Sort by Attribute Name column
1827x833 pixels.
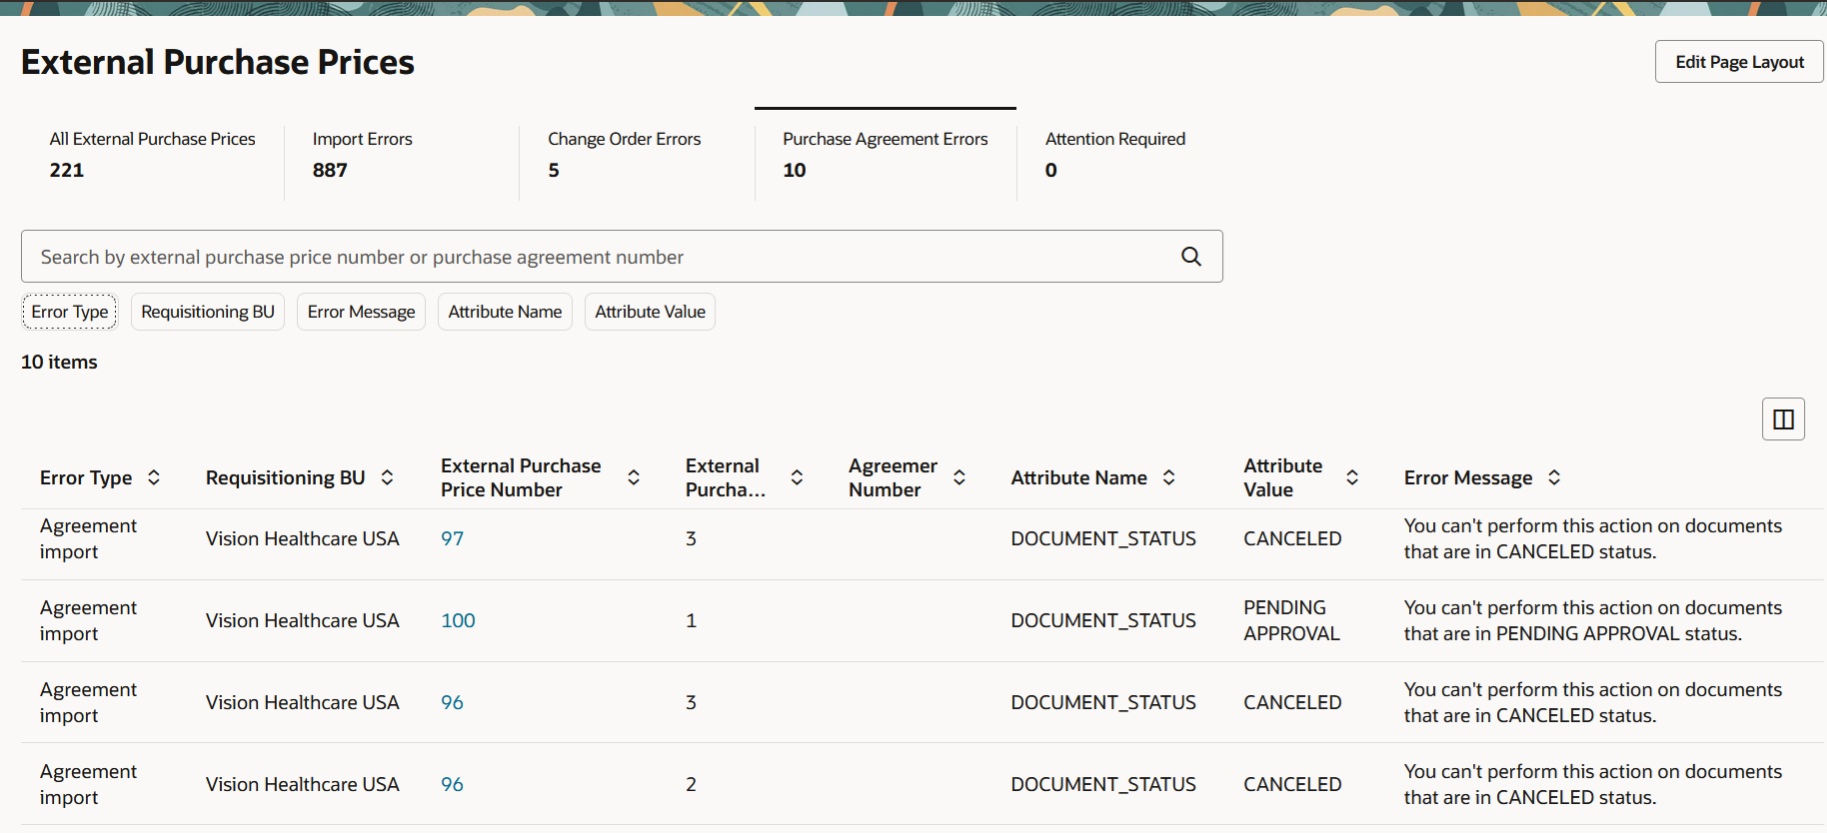1169,477
